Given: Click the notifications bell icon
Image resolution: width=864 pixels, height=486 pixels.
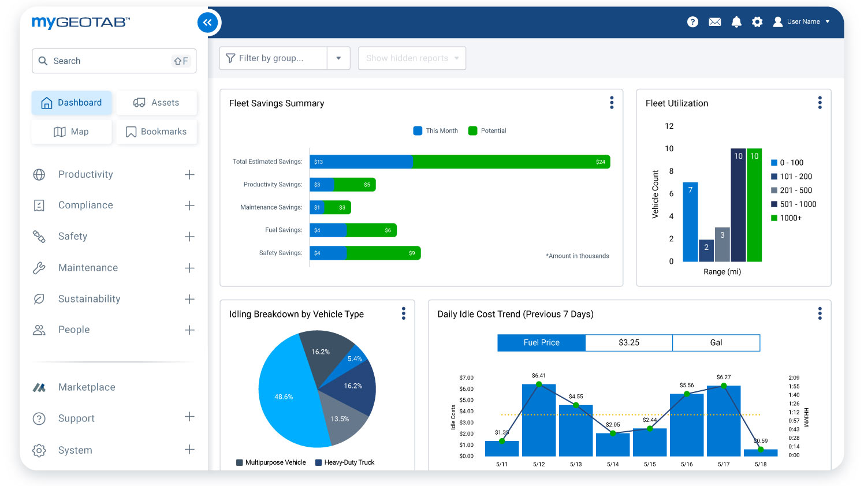Looking at the screenshot, I should [736, 22].
